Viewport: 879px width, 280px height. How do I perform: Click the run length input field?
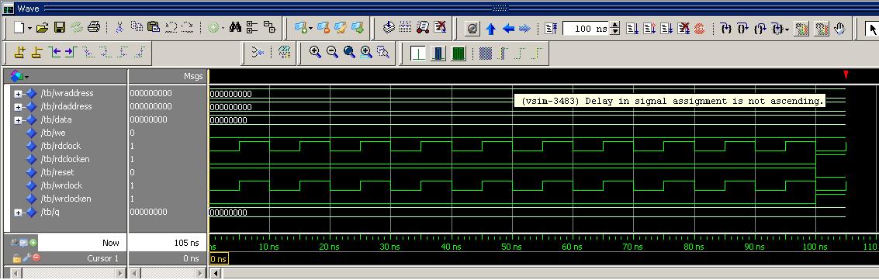(586, 28)
